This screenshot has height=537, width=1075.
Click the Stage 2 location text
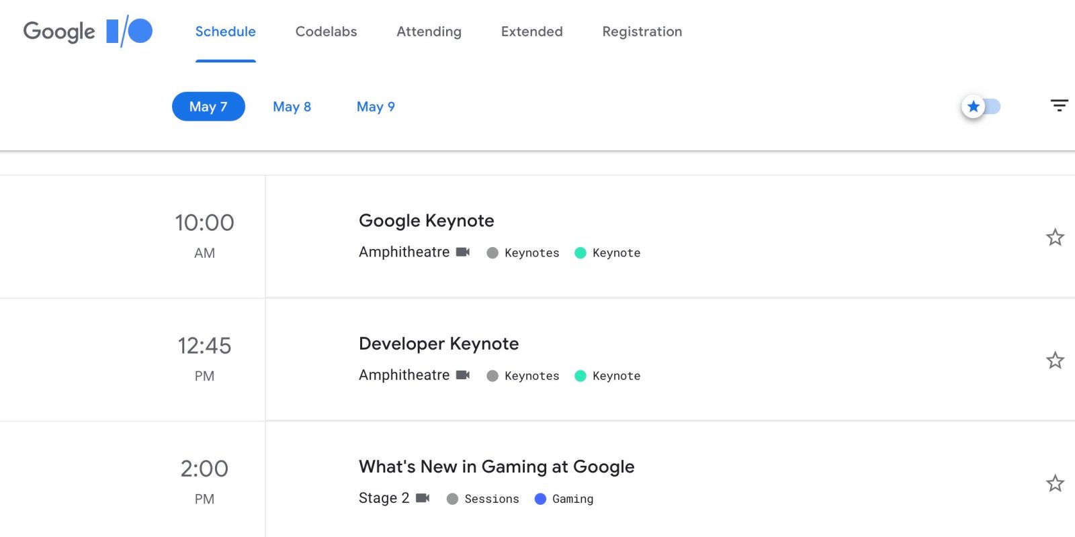(384, 497)
